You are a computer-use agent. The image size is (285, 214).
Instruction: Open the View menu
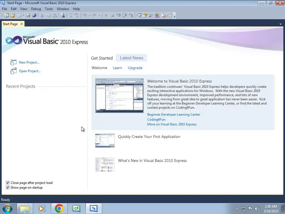click(24, 9)
